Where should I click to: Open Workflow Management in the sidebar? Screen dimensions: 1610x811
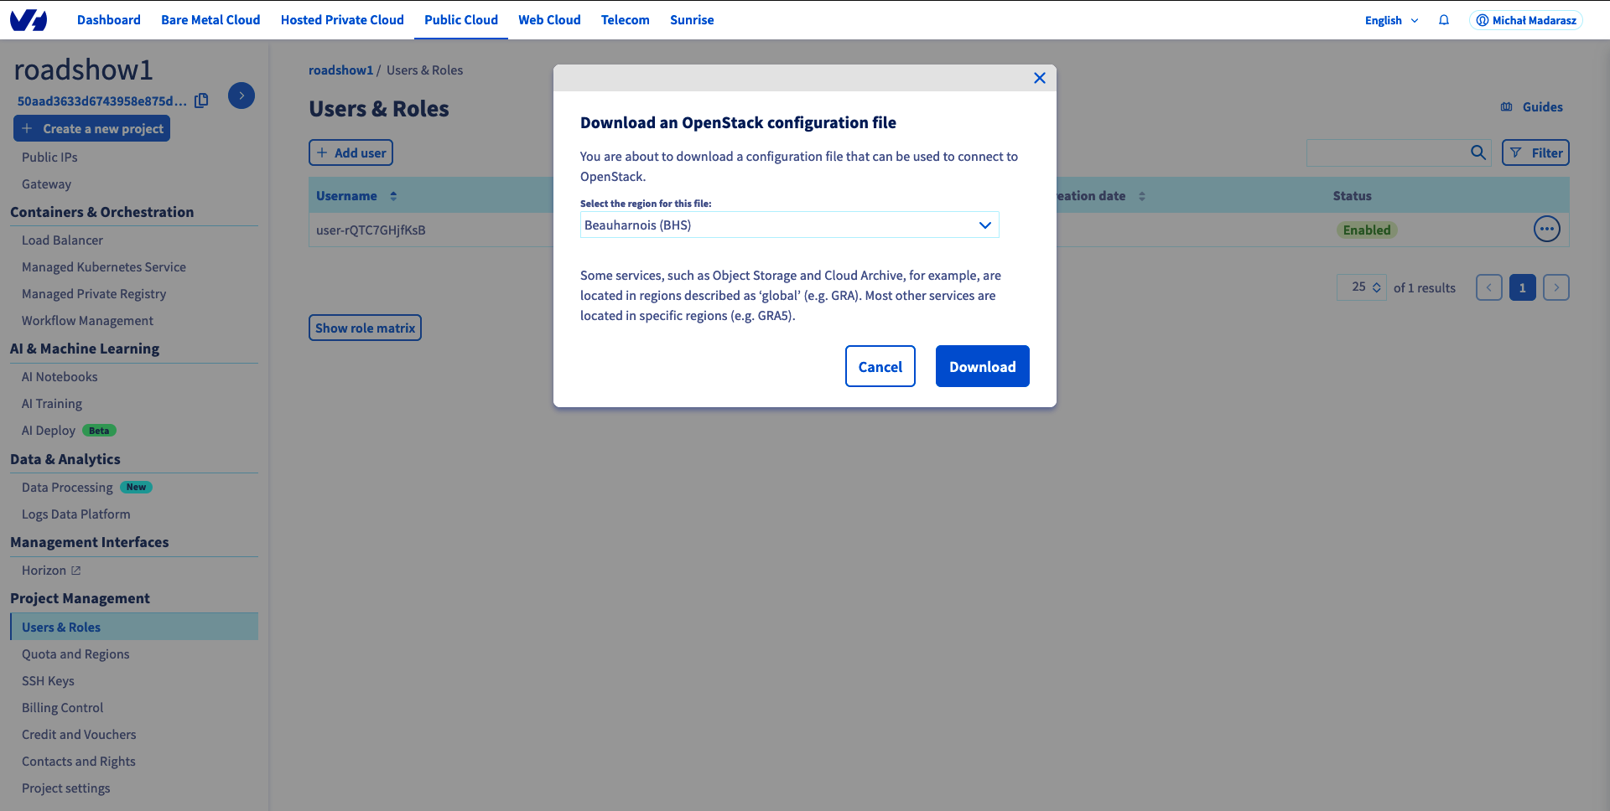click(87, 320)
